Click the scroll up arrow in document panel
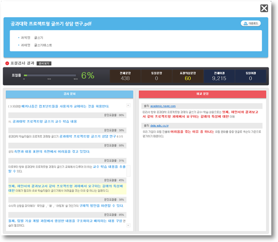 coord(129,105)
